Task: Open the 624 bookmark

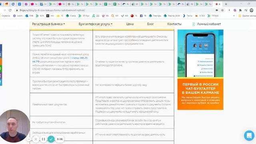Action: point(40,16)
